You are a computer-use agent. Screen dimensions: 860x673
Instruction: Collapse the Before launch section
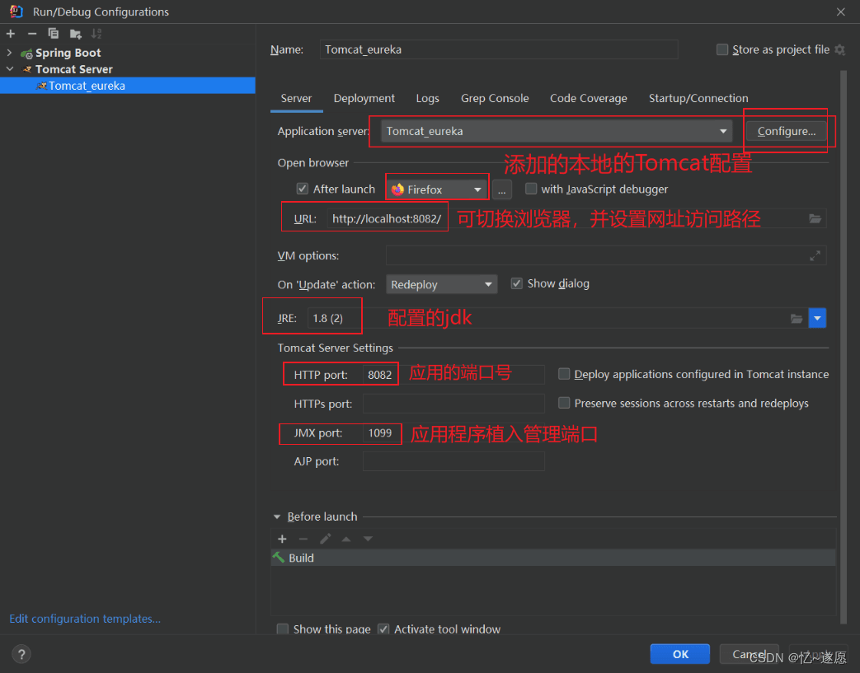[x=277, y=516]
